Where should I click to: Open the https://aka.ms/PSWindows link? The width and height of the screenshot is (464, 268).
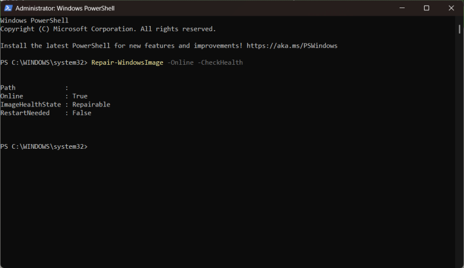coord(292,46)
